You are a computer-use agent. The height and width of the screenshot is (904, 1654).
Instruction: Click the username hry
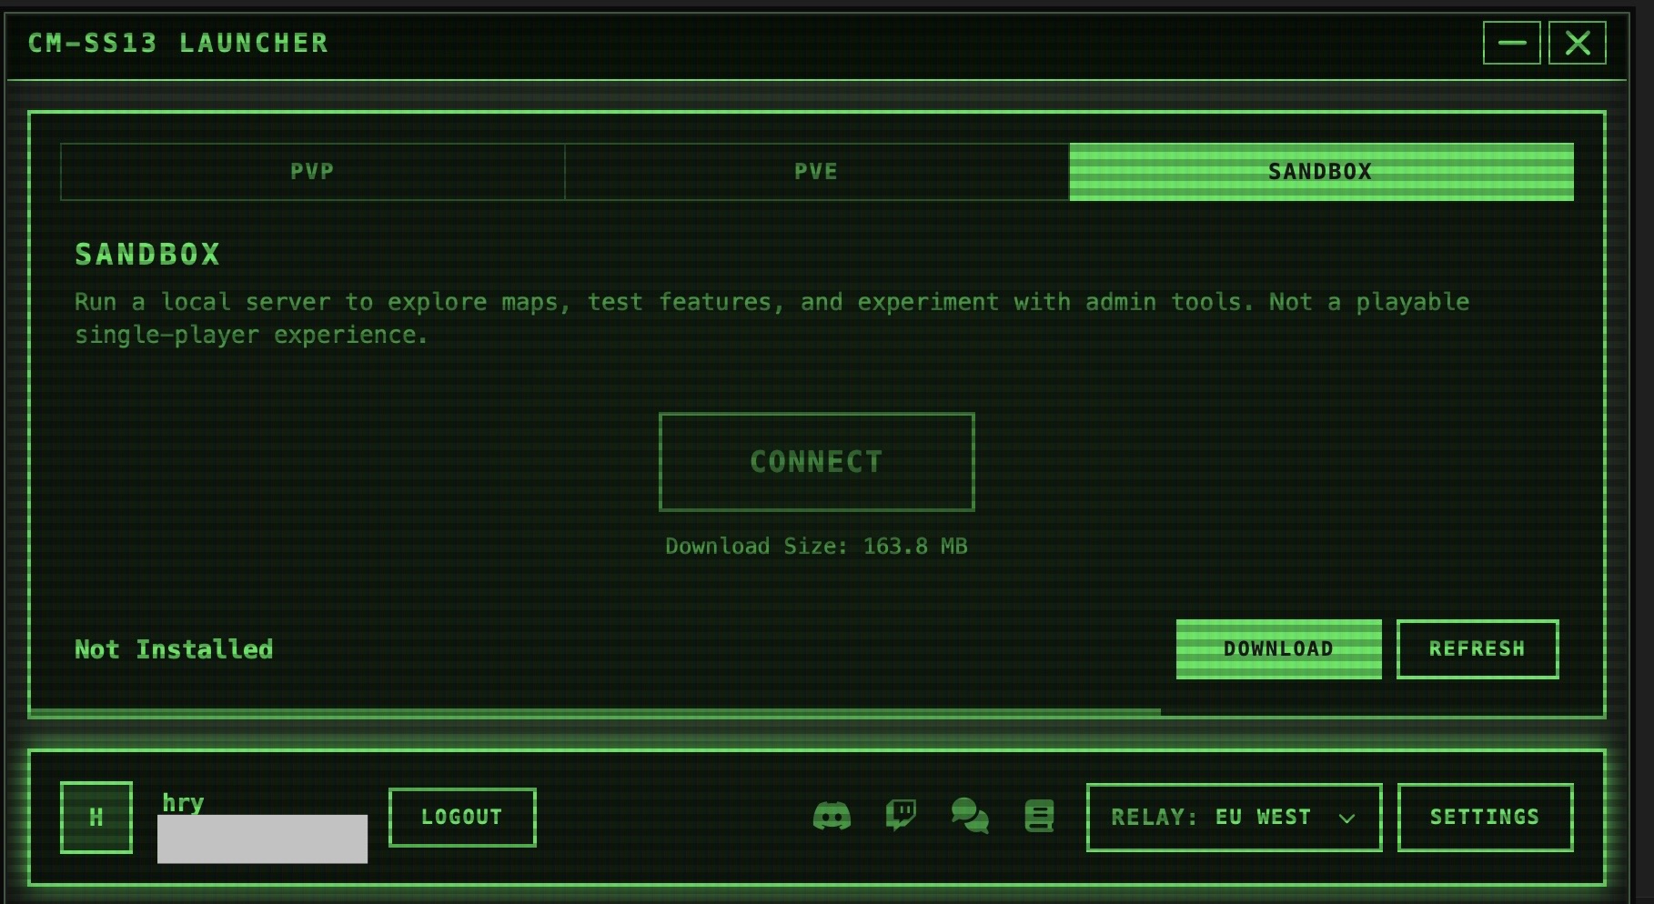click(x=183, y=802)
